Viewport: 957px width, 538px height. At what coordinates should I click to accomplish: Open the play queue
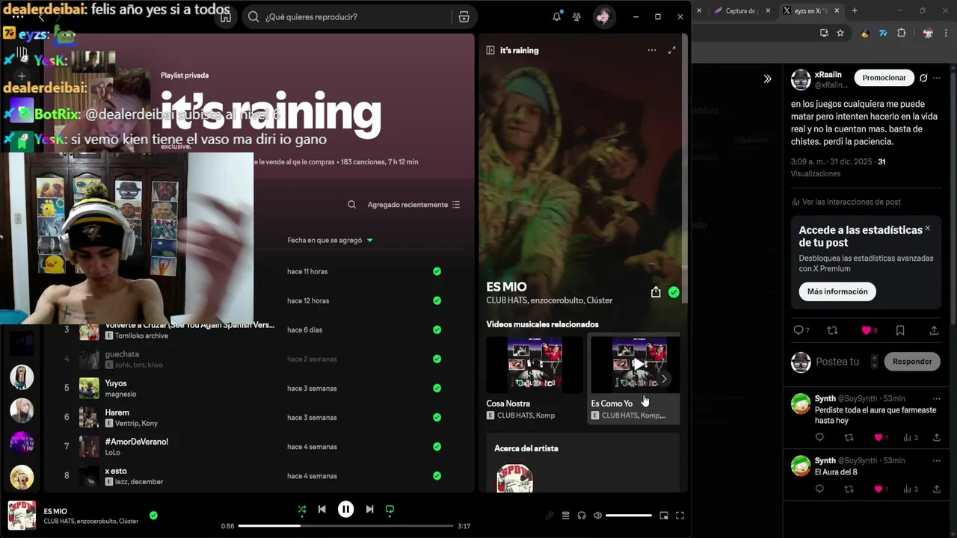(x=565, y=516)
